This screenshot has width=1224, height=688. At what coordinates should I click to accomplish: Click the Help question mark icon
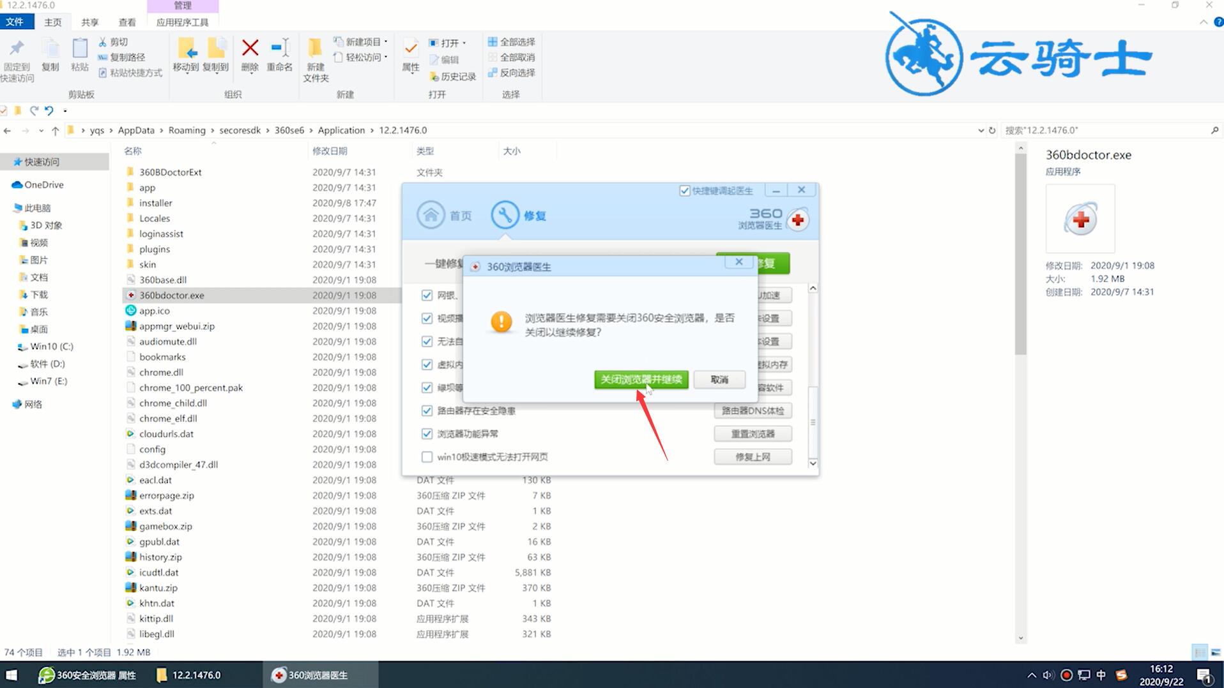point(1218,22)
